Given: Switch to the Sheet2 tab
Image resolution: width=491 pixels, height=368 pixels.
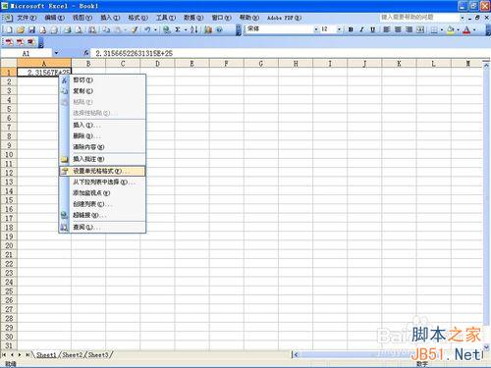Looking at the screenshot, I should coord(72,354).
